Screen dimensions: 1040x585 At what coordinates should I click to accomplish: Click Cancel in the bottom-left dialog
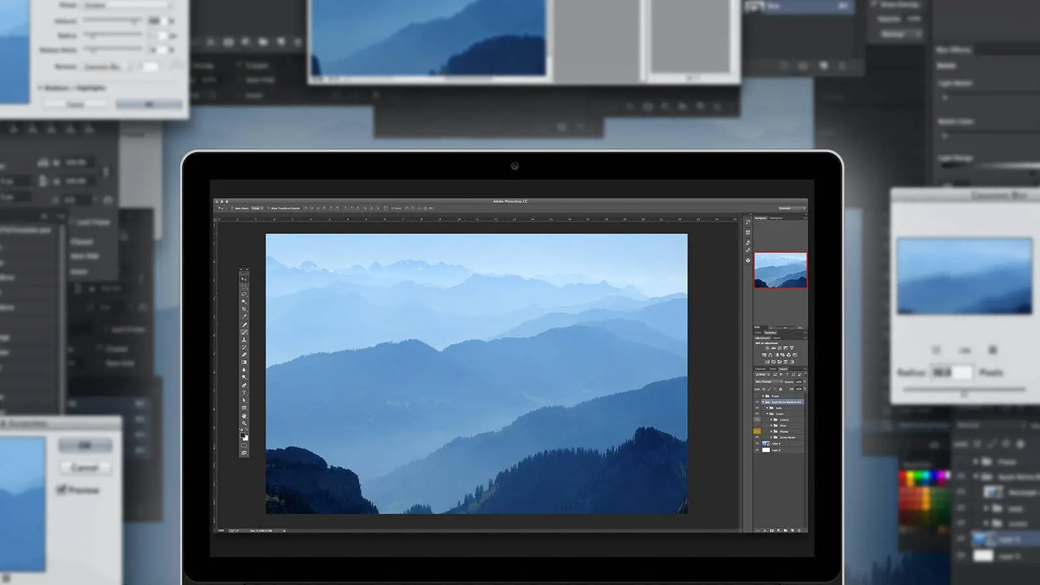pyautogui.click(x=84, y=467)
